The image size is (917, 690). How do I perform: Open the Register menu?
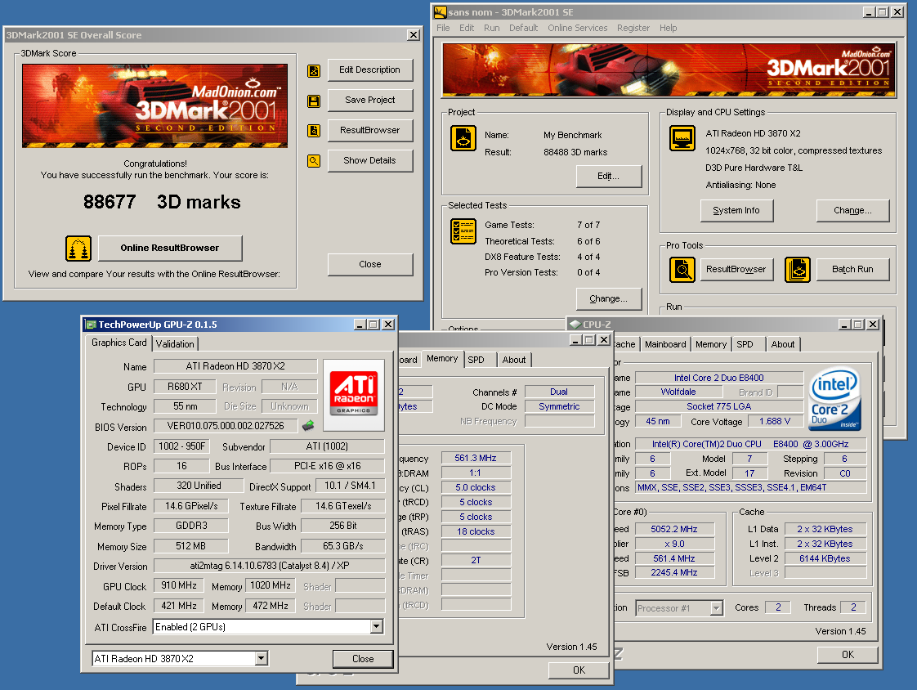633,28
